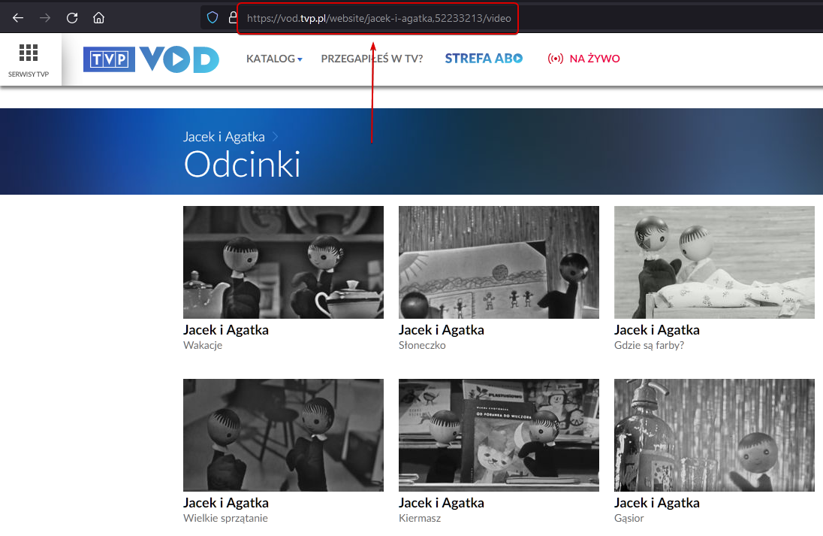Click the Słoneczko episode subtitle
The height and width of the screenshot is (536, 823).
[422, 345]
